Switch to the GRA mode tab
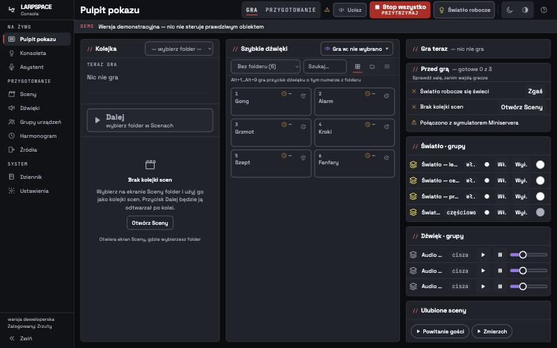The image size is (557, 348). [x=251, y=10]
